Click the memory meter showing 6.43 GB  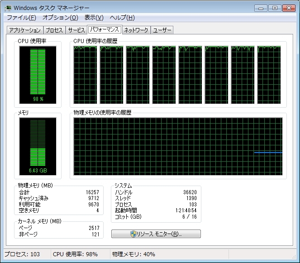[38, 146]
